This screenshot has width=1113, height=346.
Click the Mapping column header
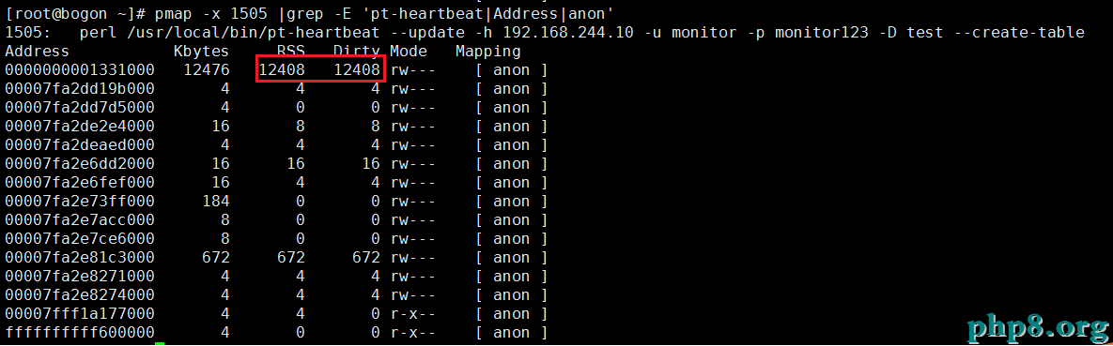pyautogui.click(x=487, y=51)
